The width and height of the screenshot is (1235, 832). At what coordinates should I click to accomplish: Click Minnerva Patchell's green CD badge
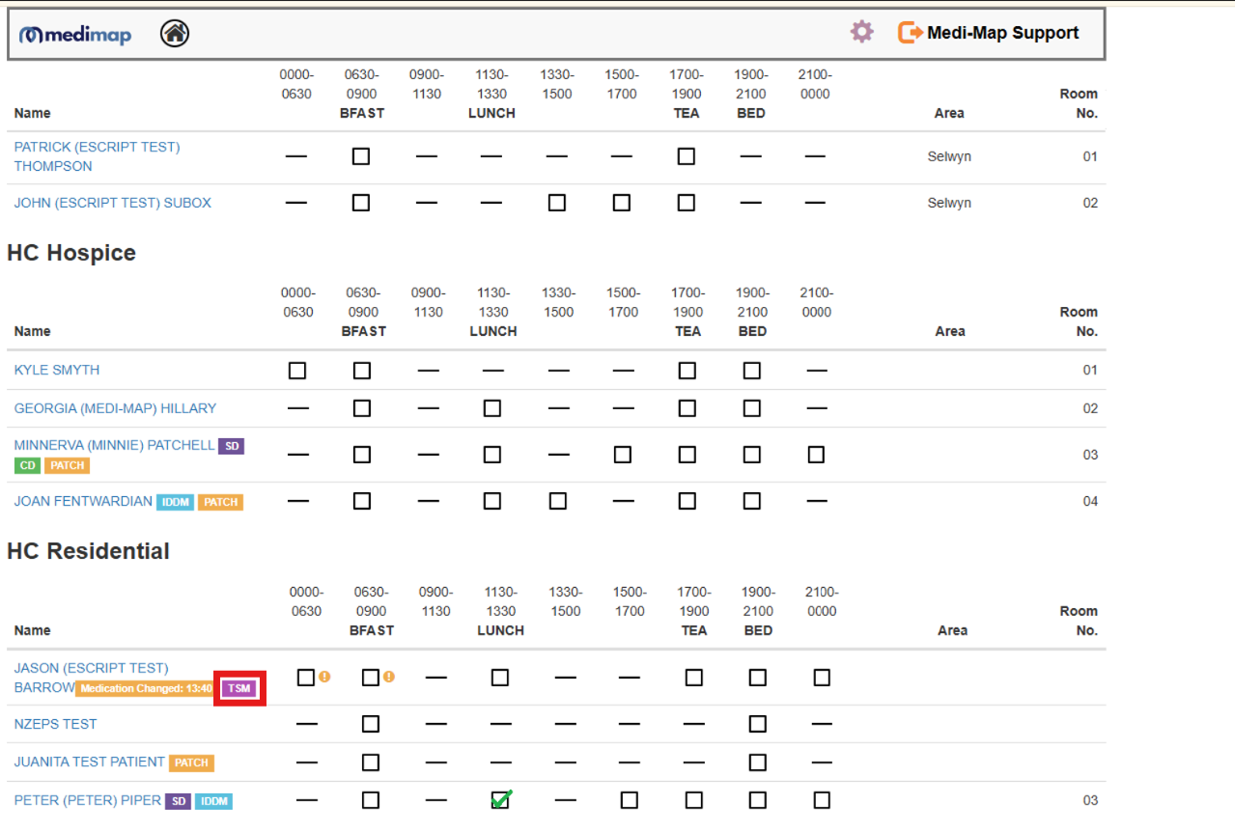tap(26, 465)
